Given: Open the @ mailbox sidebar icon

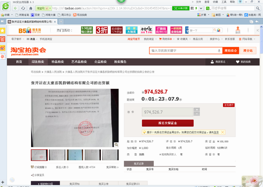Looking at the screenshot, I should coord(3,56).
